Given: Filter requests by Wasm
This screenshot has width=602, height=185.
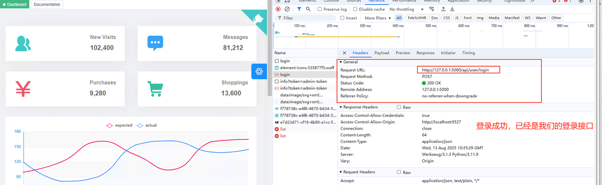Looking at the screenshot, I should tap(541, 18).
